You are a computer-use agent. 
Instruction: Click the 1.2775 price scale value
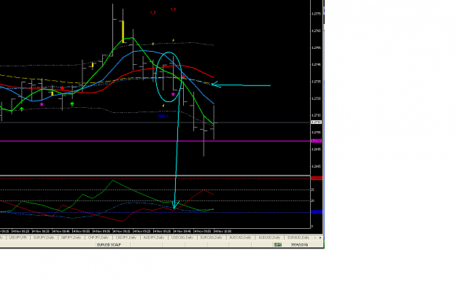[317, 14]
